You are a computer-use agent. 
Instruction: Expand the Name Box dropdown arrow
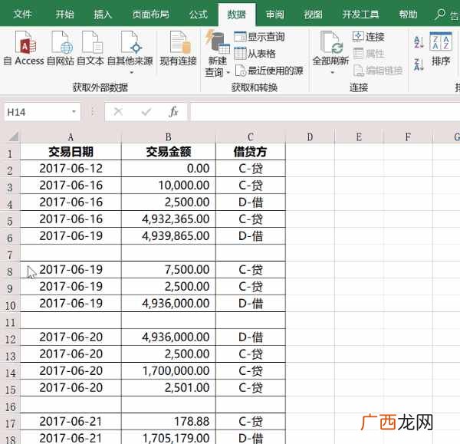pos(74,112)
